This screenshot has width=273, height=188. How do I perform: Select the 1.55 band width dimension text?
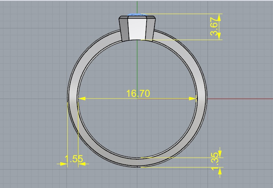pos(74,159)
